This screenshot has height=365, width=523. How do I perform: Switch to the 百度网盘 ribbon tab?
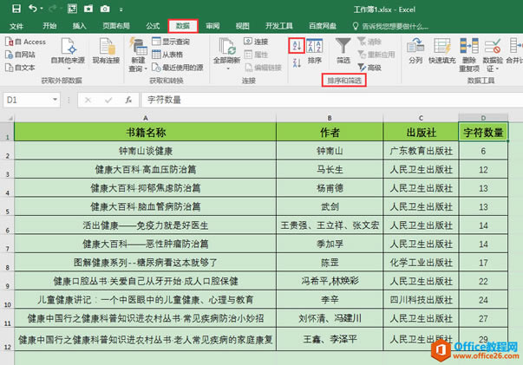tap(322, 26)
